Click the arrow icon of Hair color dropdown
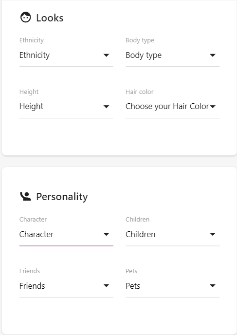 [213, 107]
